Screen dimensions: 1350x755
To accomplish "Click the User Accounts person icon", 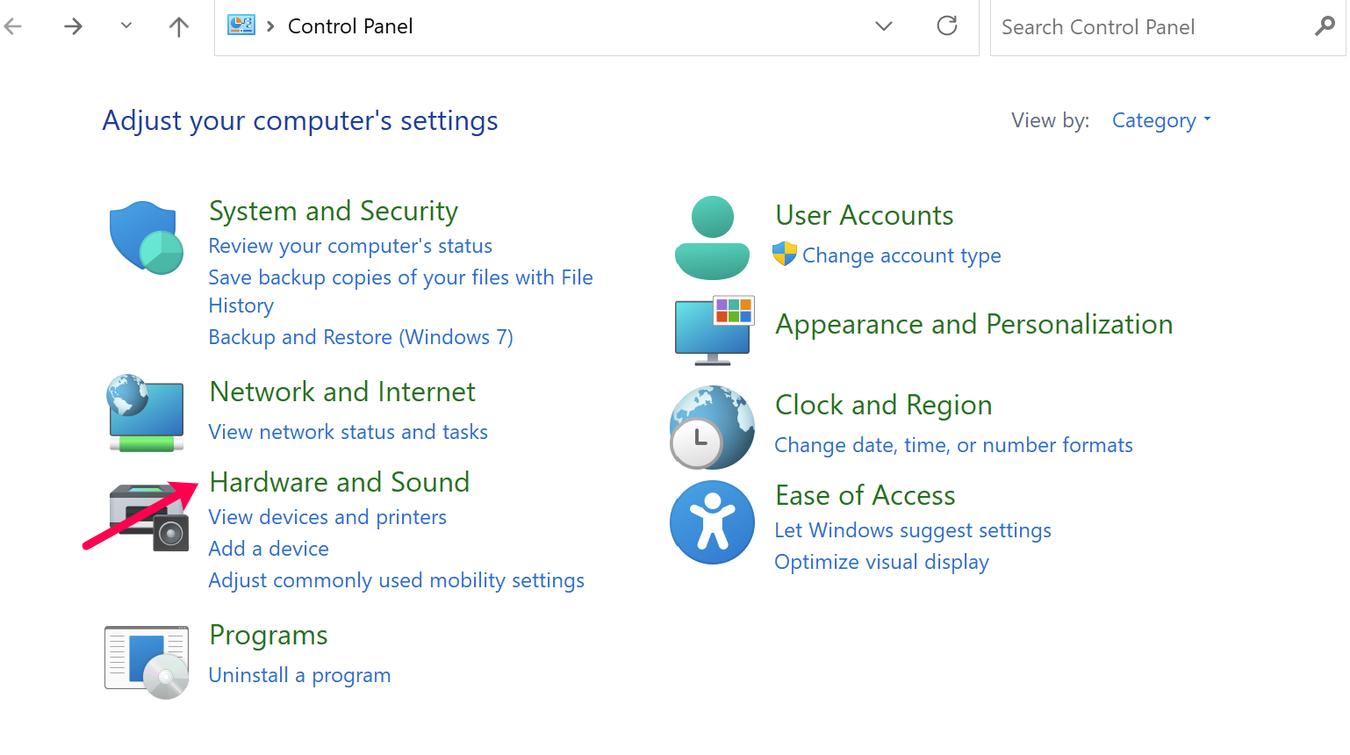I will coord(712,237).
